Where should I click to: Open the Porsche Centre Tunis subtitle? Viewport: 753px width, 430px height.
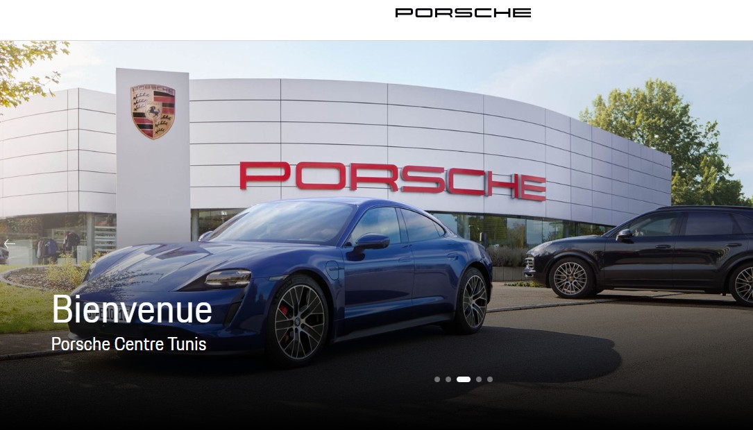pos(128,344)
